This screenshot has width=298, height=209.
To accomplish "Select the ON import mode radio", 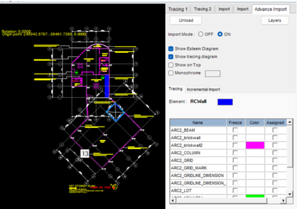I will click(220, 34).
